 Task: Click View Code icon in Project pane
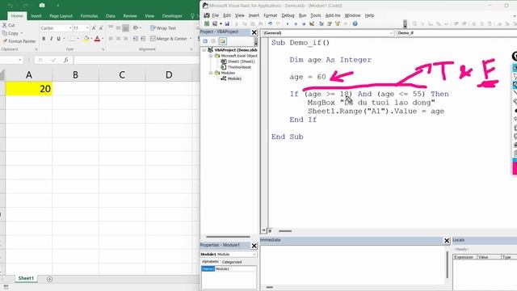point(205,41)
